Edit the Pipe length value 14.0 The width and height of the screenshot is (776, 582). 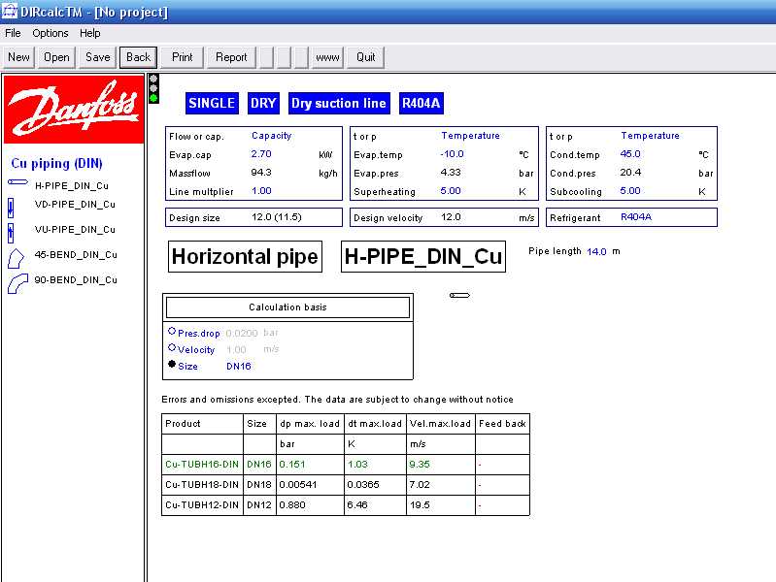point(596,251)
